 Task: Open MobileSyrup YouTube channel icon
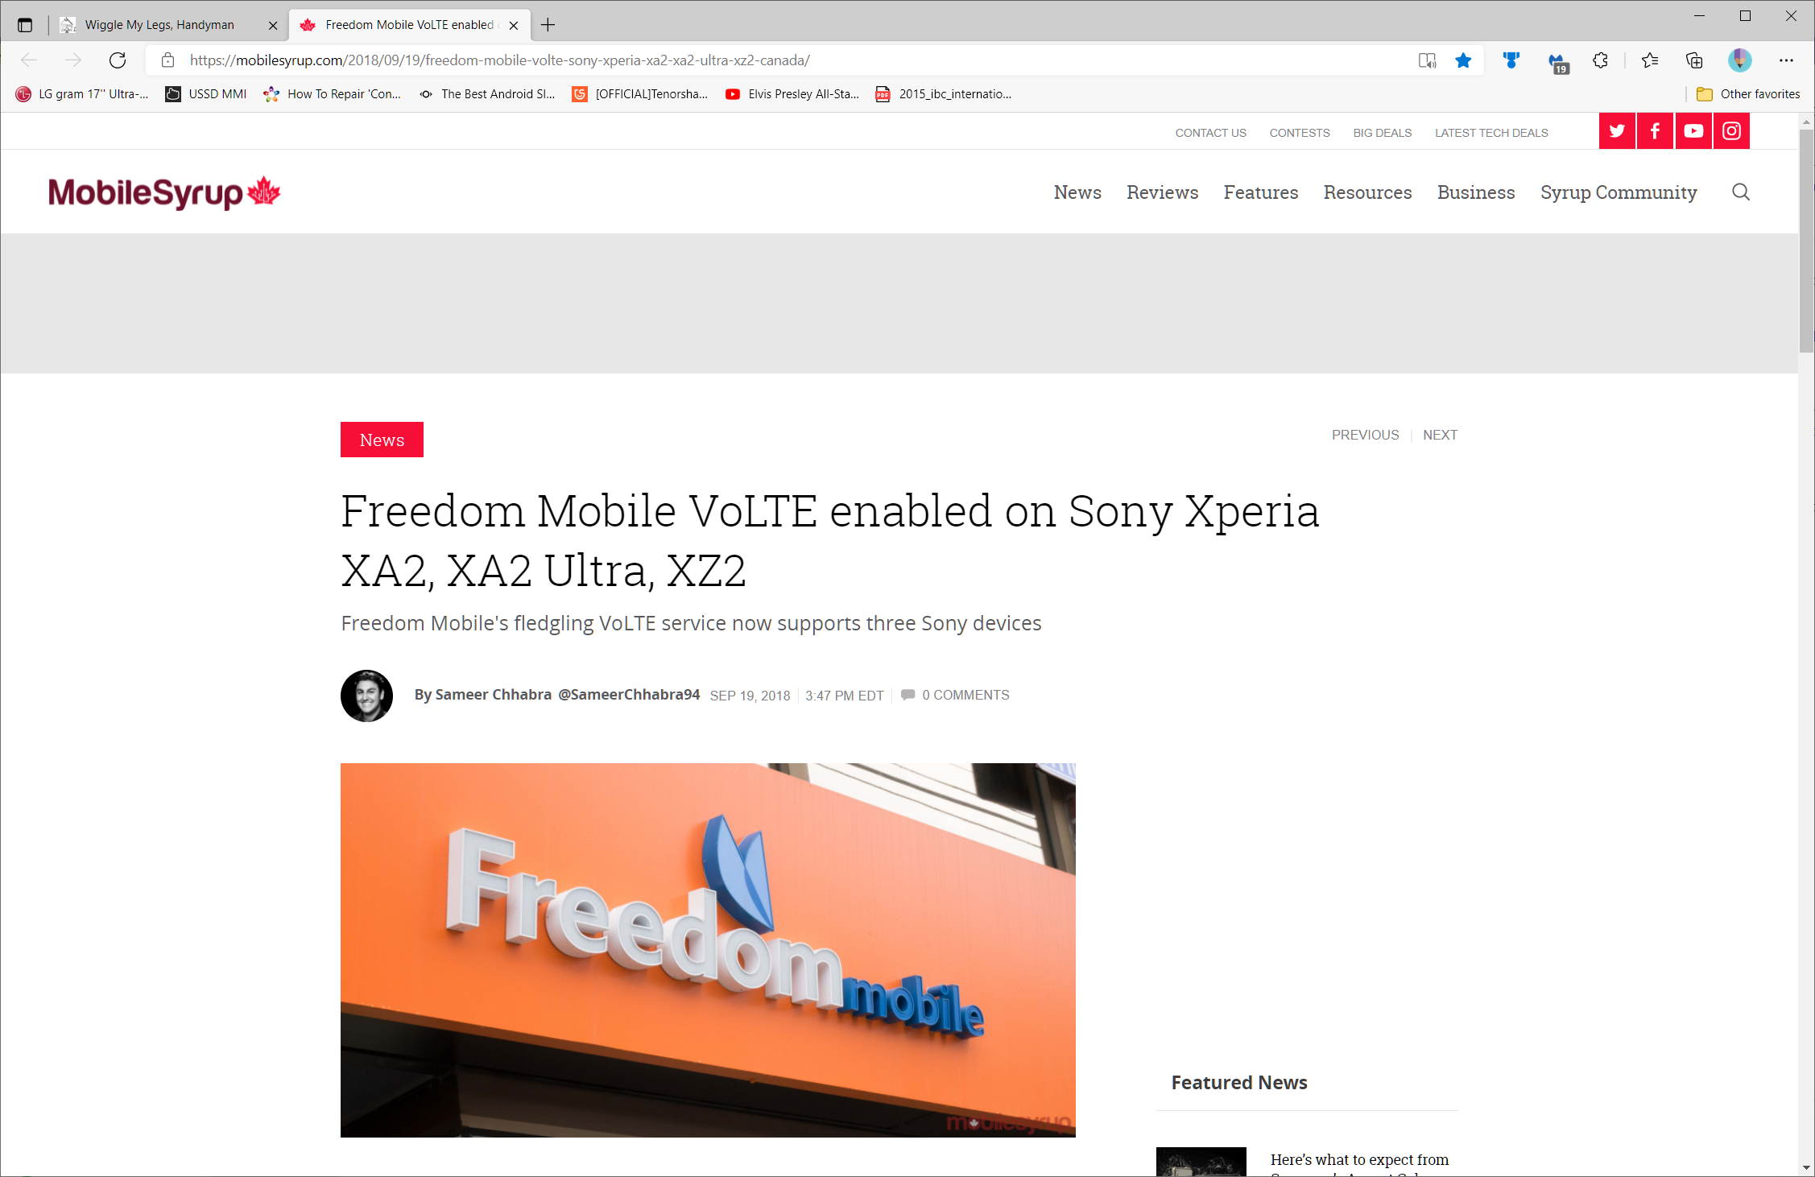1693,131
